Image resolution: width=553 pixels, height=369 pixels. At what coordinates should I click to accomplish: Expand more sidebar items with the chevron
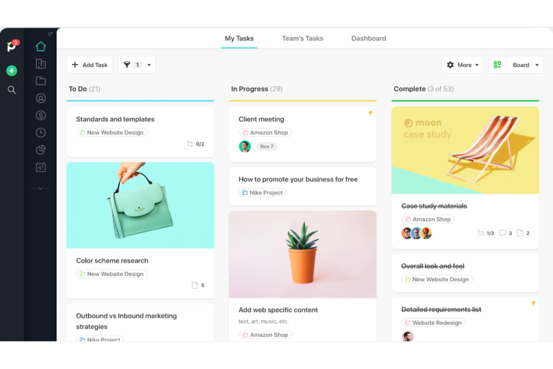pyautogui.click(x=40, y=188)
